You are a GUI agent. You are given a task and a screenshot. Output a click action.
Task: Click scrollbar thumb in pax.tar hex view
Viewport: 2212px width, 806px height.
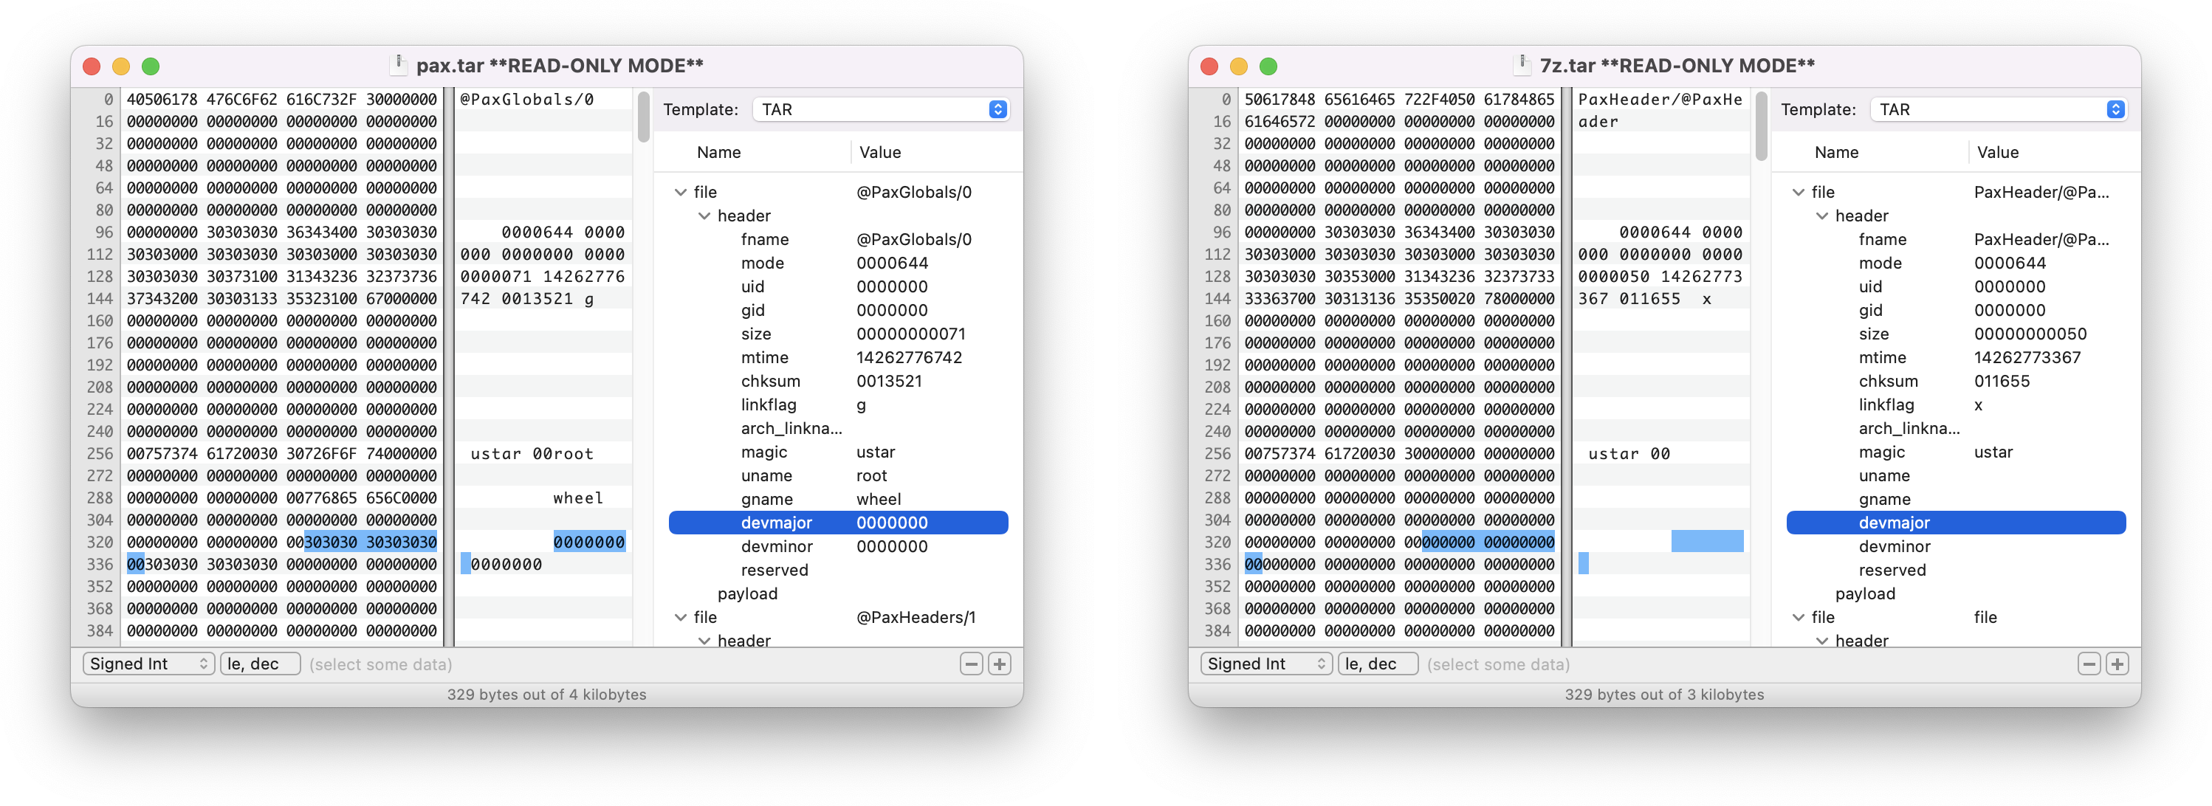click(x=643, y=117)
